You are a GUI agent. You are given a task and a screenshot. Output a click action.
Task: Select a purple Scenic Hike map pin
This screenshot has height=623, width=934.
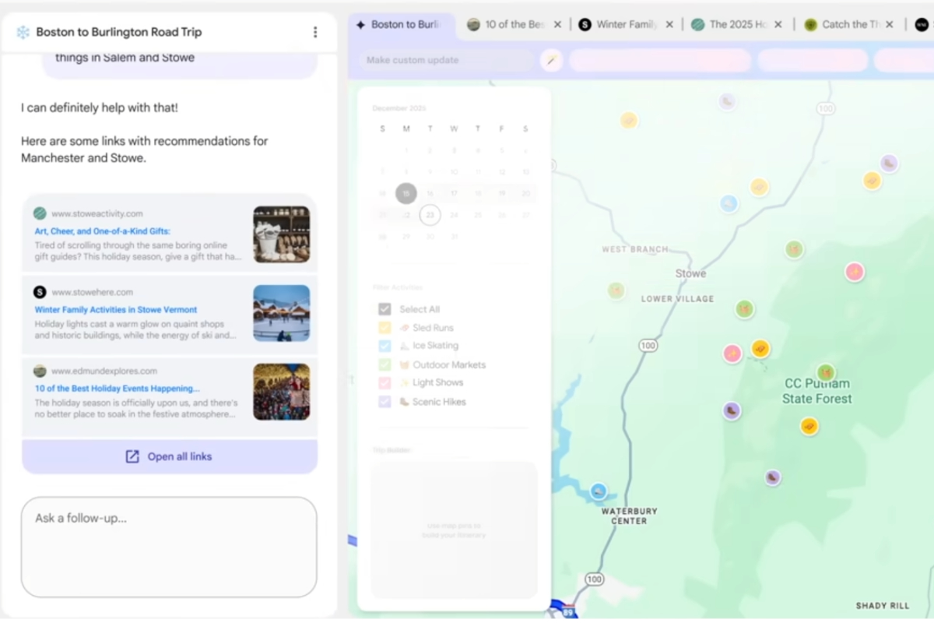coord(732,410)
